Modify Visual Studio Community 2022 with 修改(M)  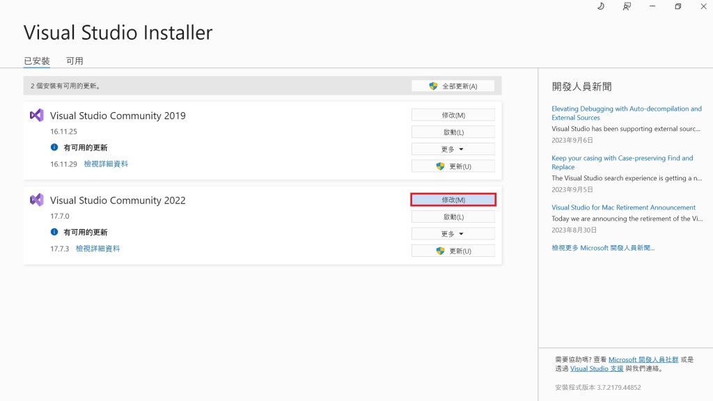(x=453, y=200)
